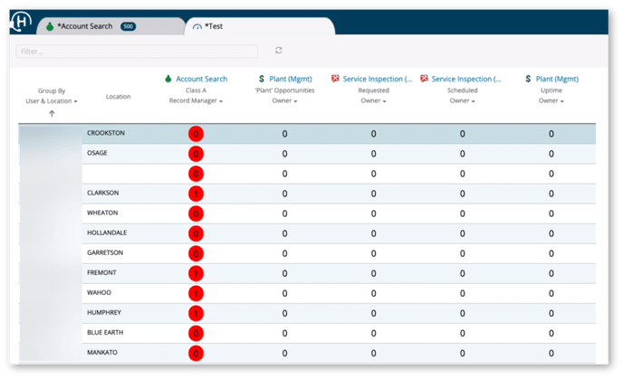The width and height of the screenshot is (623, 379).
Task: Open the Owner dropdown under Uptime
Action: click(x=551, y=101)
